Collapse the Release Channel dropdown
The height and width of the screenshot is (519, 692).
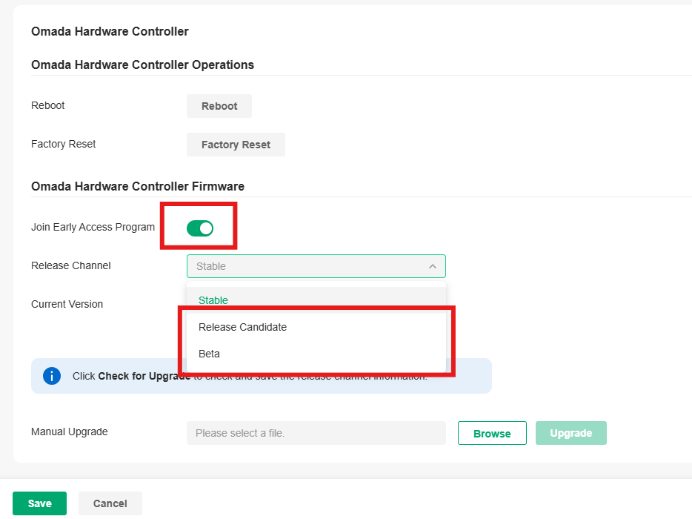pyautogui.click(x=316, y=266)
